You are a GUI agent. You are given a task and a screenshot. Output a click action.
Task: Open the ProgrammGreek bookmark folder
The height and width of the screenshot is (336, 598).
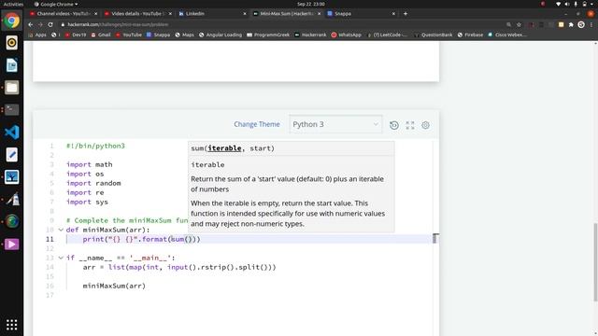tap(268, 35)
